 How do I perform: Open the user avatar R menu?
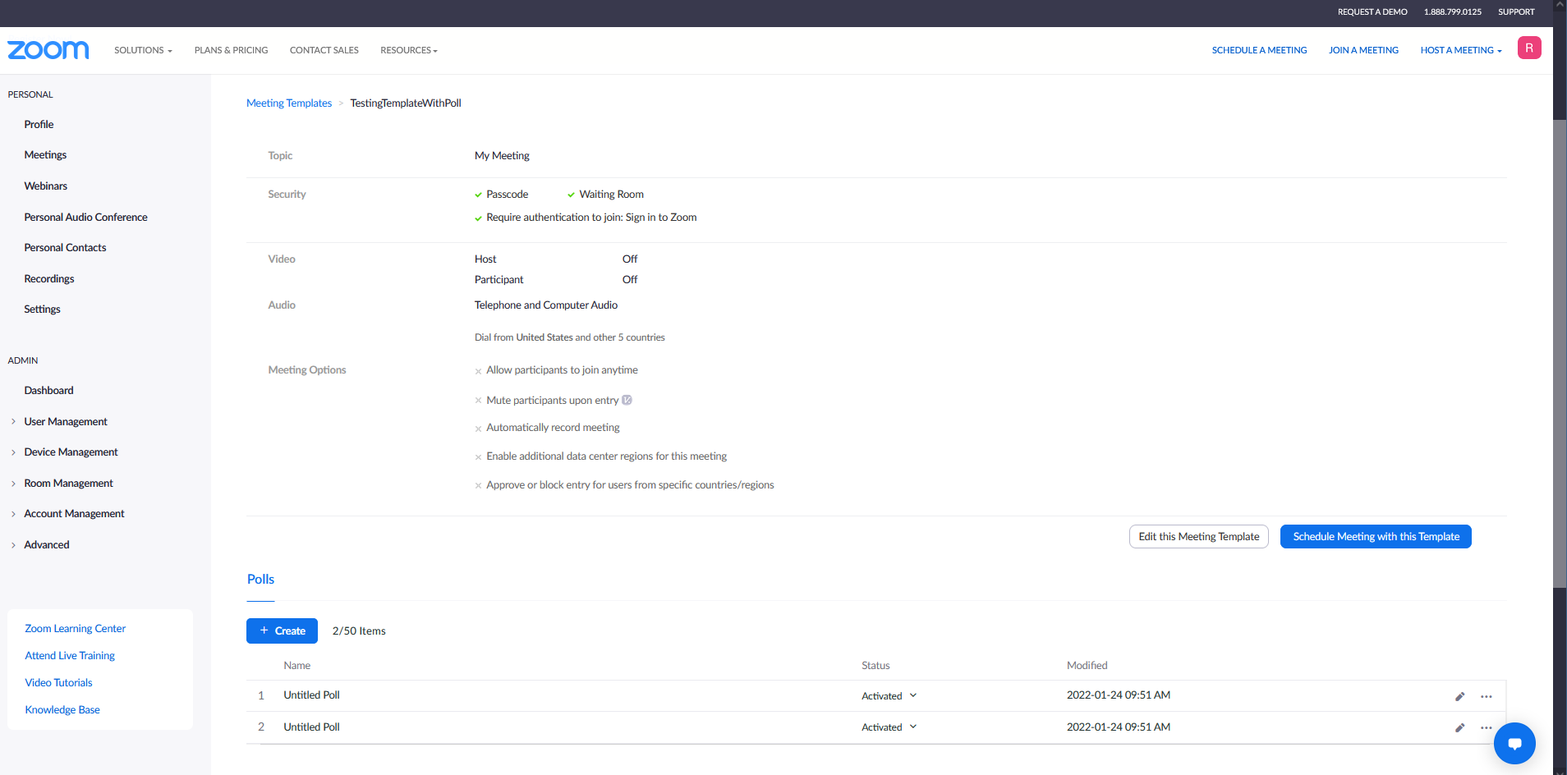pos(1528,48)
